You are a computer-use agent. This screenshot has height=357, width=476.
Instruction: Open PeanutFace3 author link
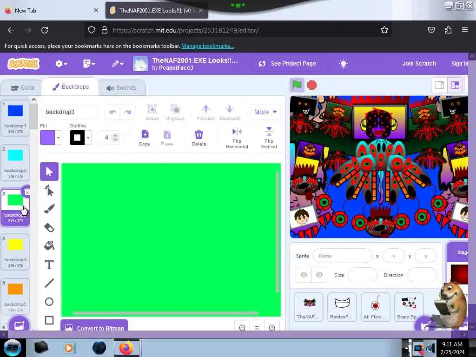(x=176, y=68)
